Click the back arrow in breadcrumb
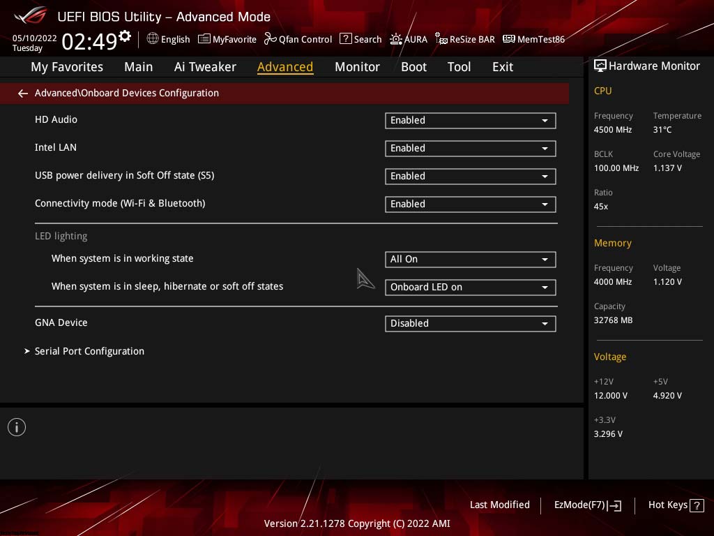 [23, 94]
